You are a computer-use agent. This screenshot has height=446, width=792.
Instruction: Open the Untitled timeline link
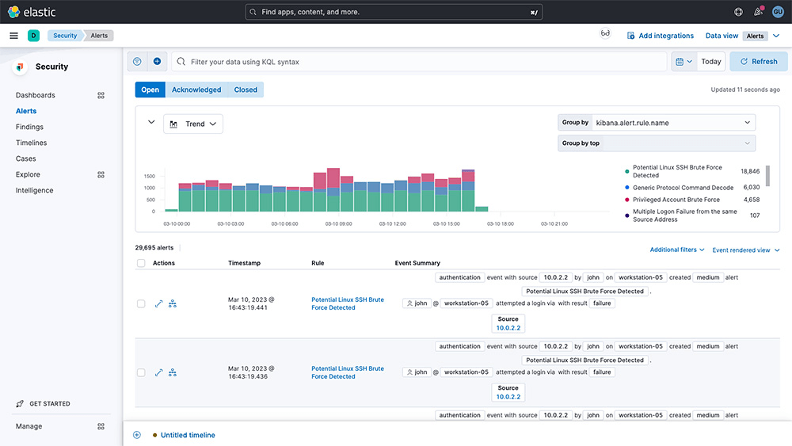[x=188, y=435]
